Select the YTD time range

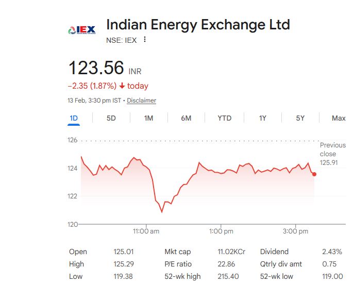[x=224, y=118]
